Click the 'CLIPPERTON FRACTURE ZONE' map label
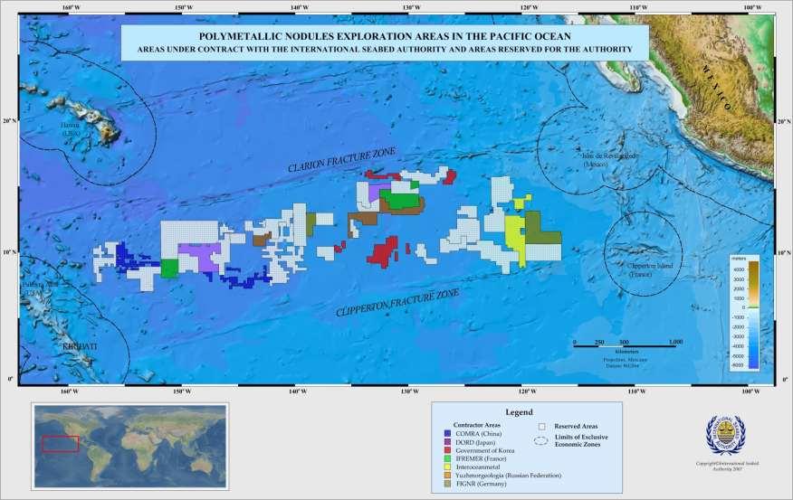The height and width of the screenshot is (500, 793). pos(398,303)
